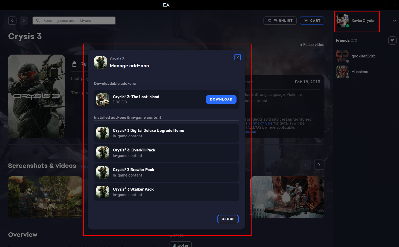The image size is (399, 247).
Task: Click Overkill Pack add-on icon
Action: point(103,153)
